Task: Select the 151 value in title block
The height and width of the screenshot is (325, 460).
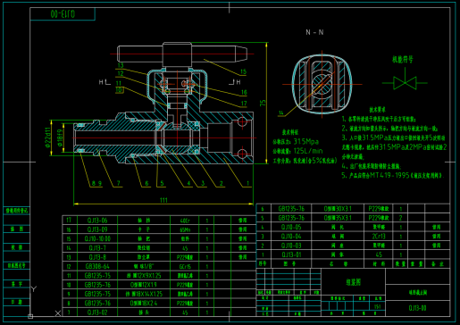Action: (x=377, y=306)
